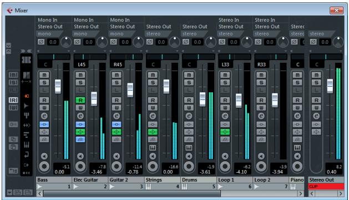The height and width of the screenshot is (200, 349).
Task: Enable Read automation on Loop 1
Action: click(225, 100)
